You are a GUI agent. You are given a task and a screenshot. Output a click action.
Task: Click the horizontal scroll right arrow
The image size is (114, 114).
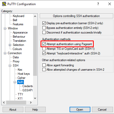click(31, 102)
